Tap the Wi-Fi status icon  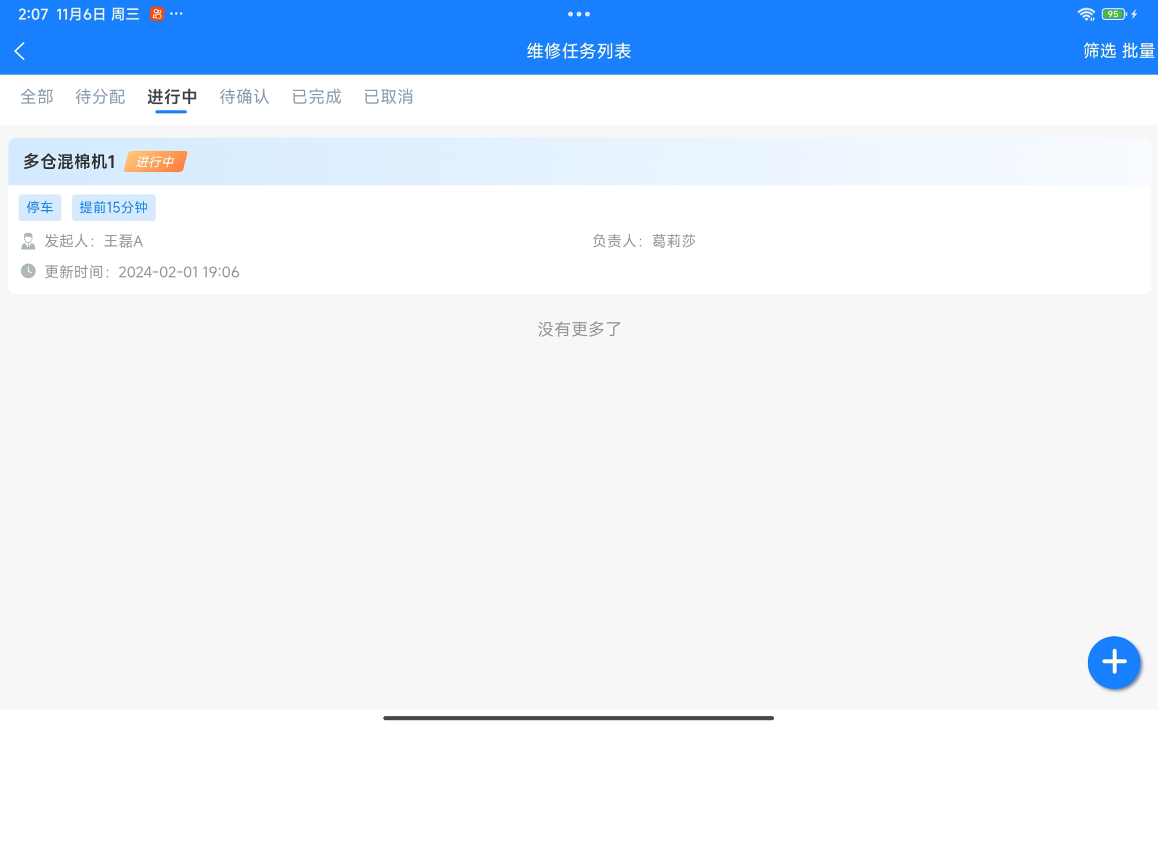1086,14
